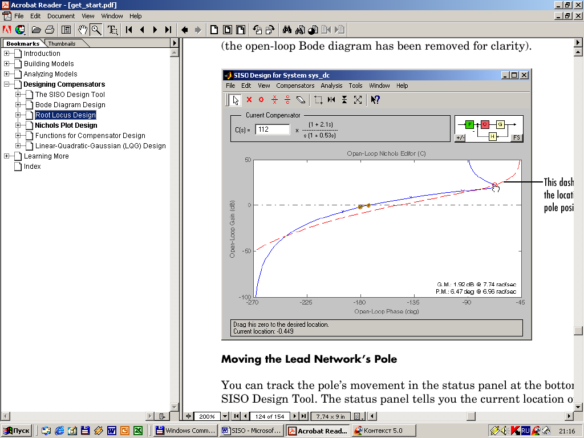Switch to the Thumbnails tab
Image resolution: width=584 pixels, height=438 pixels.
pos(62,43)
